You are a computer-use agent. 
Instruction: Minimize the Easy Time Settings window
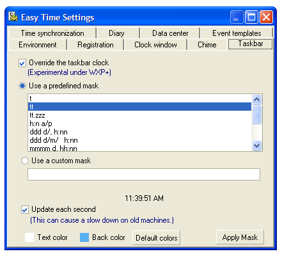237,17
